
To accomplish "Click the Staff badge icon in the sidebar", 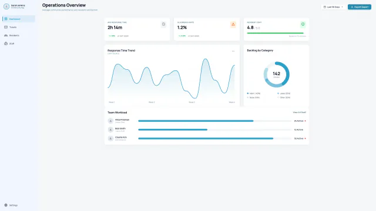I will click(6, 43).
